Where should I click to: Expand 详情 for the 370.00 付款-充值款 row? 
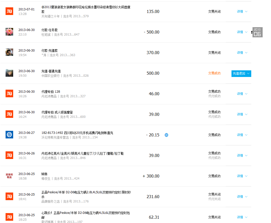[242, 53]
